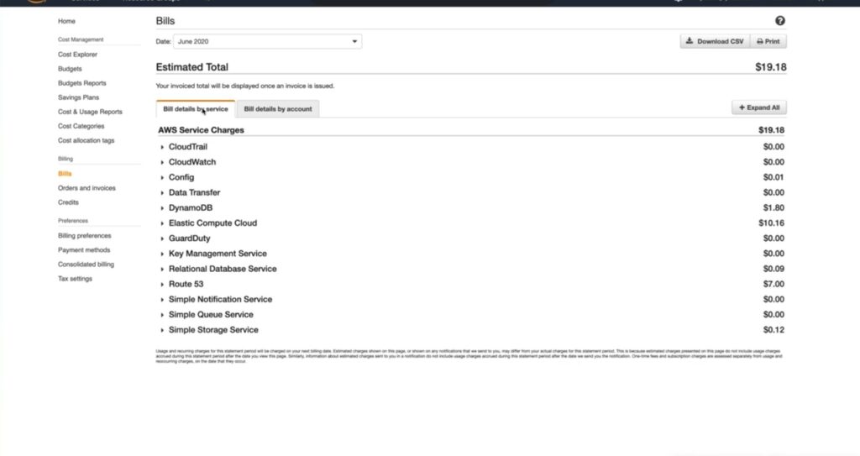
Task: Select Bills in the sidebar
Action: (x=65, y=173)
